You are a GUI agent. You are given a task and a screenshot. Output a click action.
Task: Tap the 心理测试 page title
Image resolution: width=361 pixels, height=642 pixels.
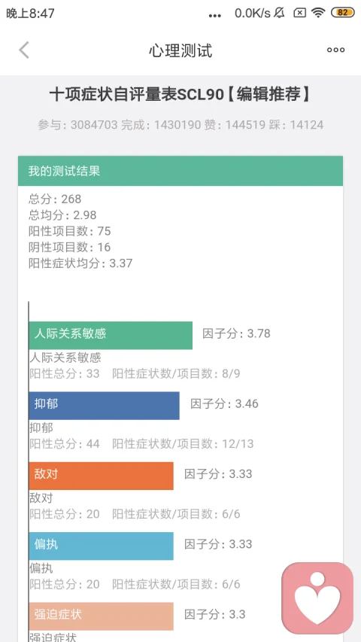tap(180, 50)
